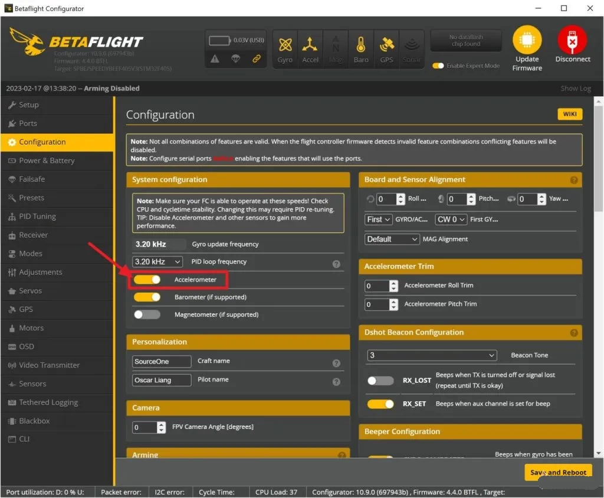This screenshot has width=604, height=498.
Task: Open the Beacon Tone dropdown
Action: tap(432, 355)
